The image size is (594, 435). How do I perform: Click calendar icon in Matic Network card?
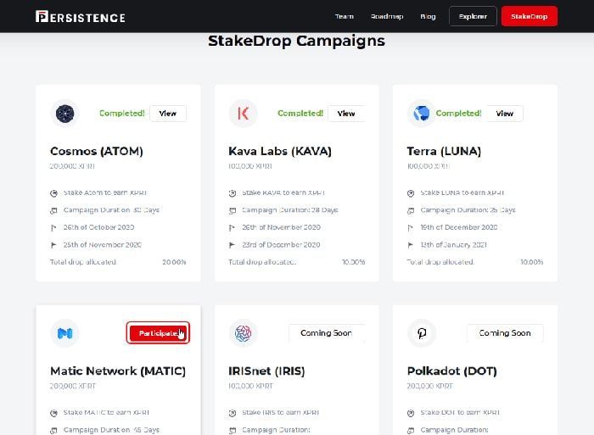click(53, 431)
